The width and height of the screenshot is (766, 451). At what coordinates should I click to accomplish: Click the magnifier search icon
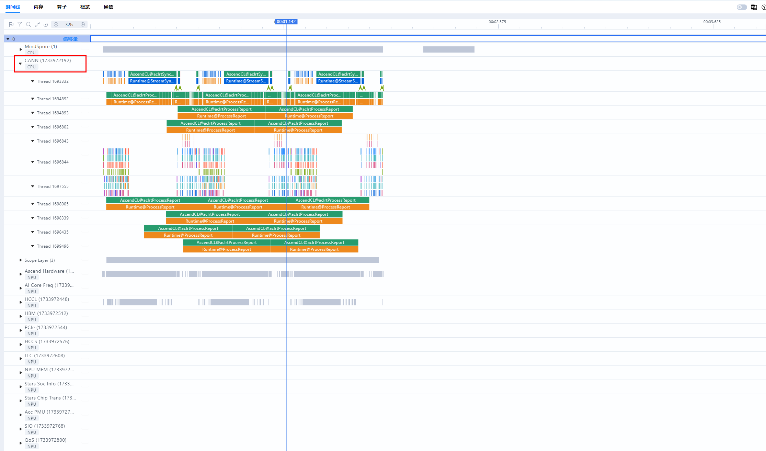click(28, 24)
